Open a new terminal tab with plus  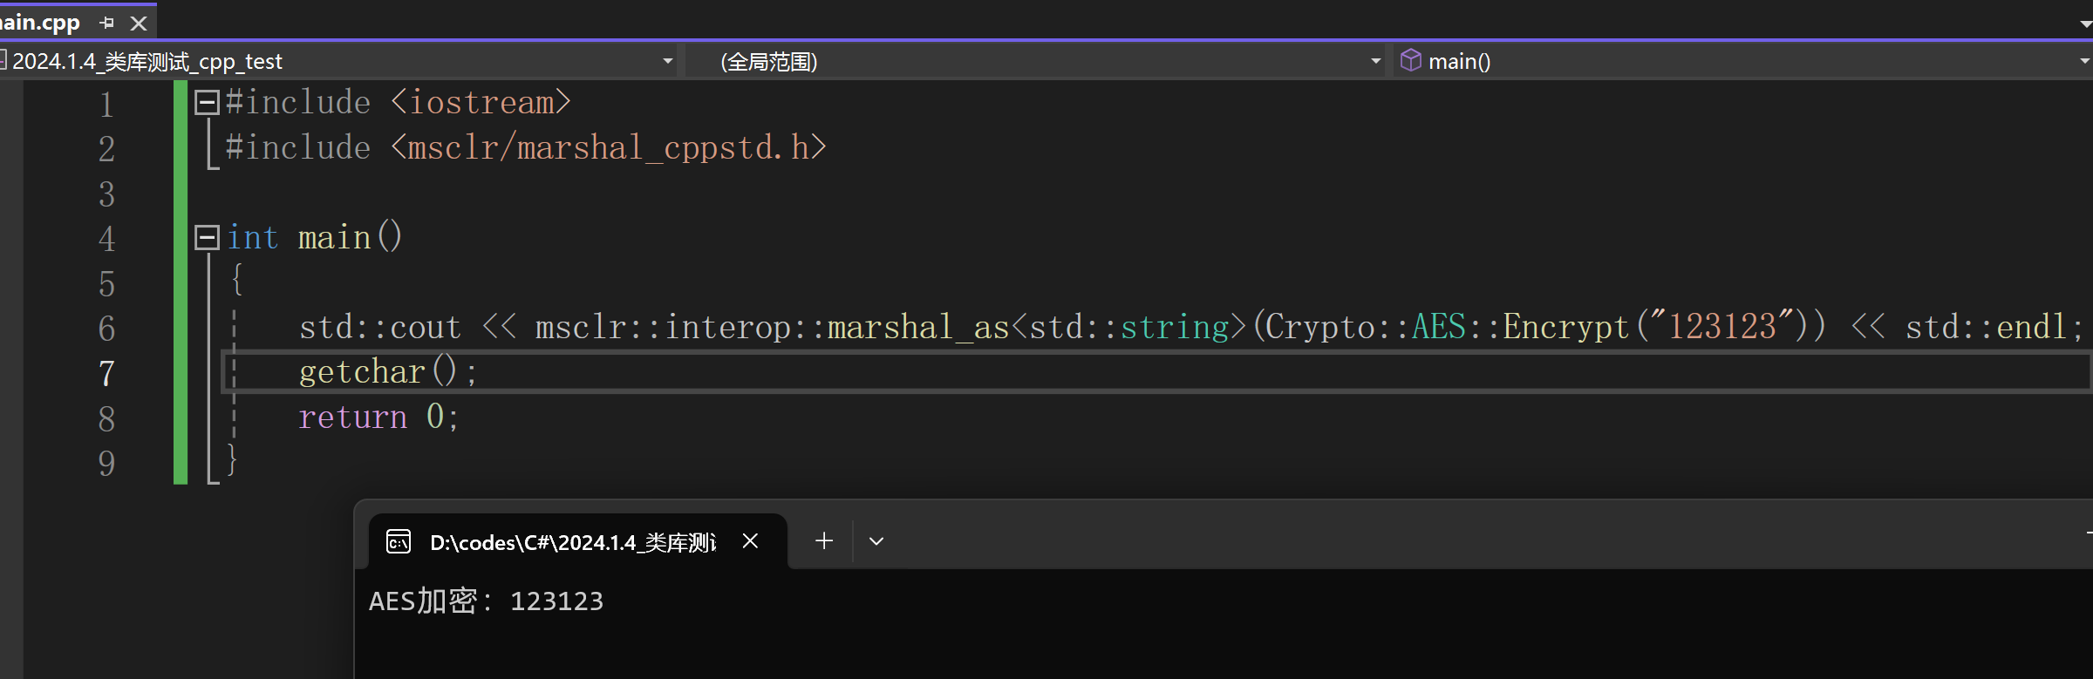click(823, 541)
